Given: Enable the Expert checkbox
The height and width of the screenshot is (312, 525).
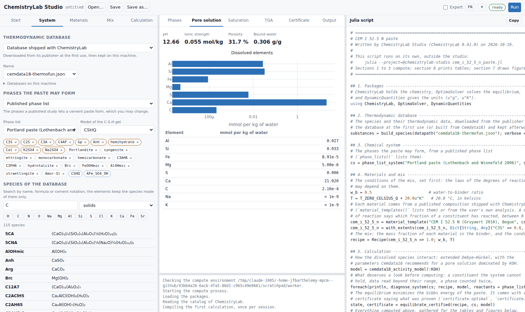Looking at the screenshot, I should coord(445,7).
